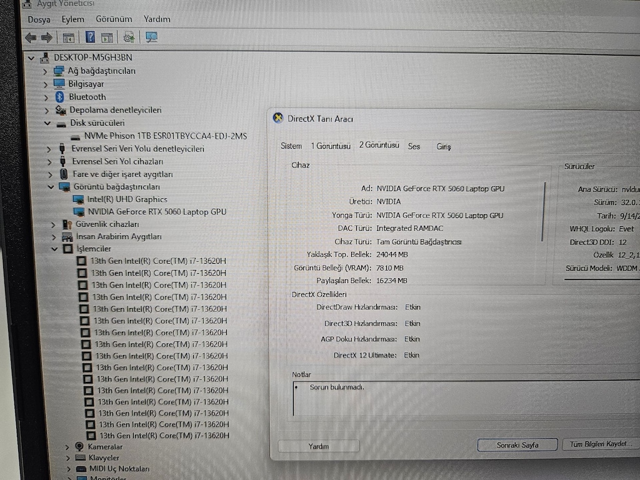Open the blue question-mark help icon
Viewport: 640px width, 480px height.
pyautogui.click(x=90, y=37)
